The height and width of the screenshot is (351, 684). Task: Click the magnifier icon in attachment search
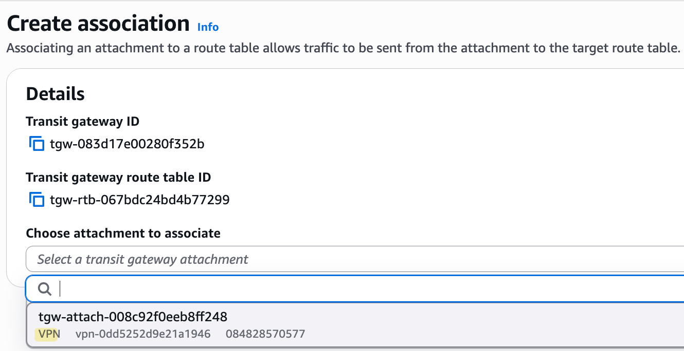[45, 289]
